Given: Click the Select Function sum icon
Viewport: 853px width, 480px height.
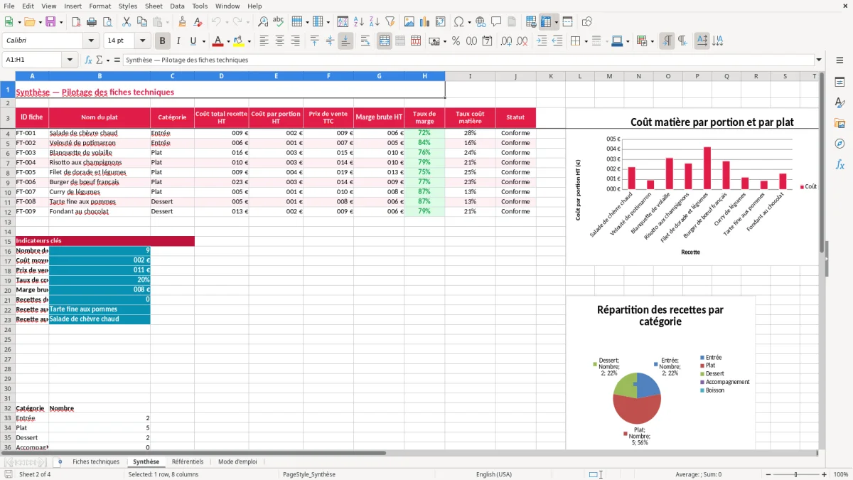Looking at the screenshot, I should 99,60.
